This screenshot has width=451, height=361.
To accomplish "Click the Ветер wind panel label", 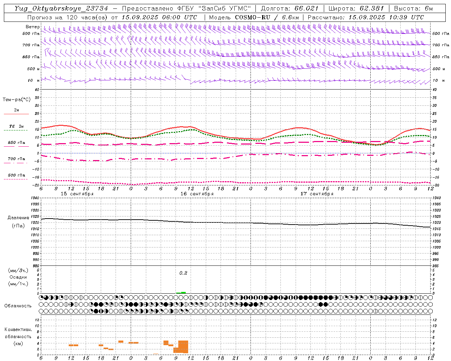I will click(x=33, y=27).
